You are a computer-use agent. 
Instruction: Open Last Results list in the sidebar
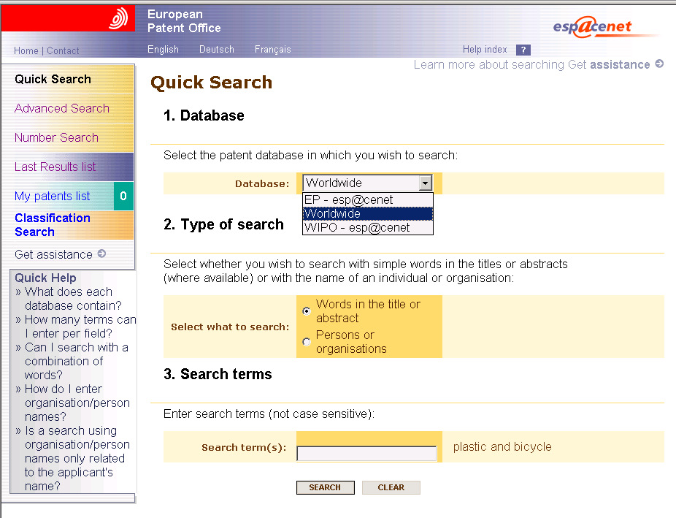pyautogui.click(x=55, y=167)
